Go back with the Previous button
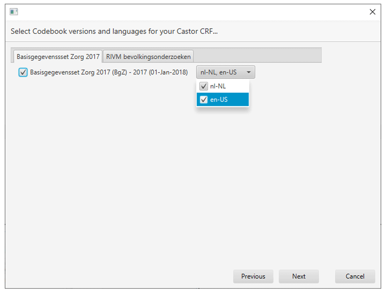The width and height of the screenshot is (386, 293). pos(253,276)
